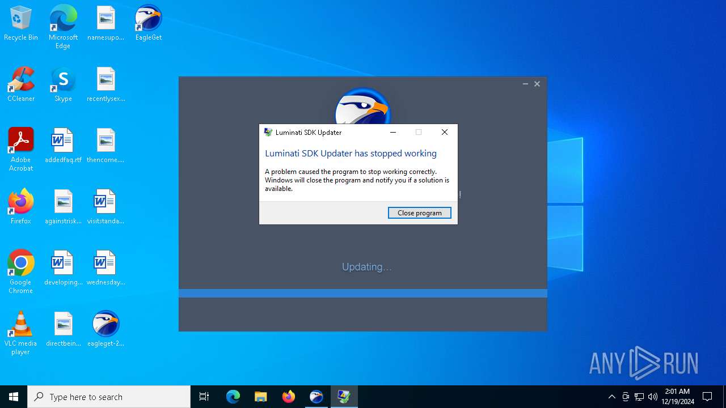Show hidden system tray icons
Image resolution: width=726 pixels, height=408 pixels.
pyautogui.click(x=611, y=397)
